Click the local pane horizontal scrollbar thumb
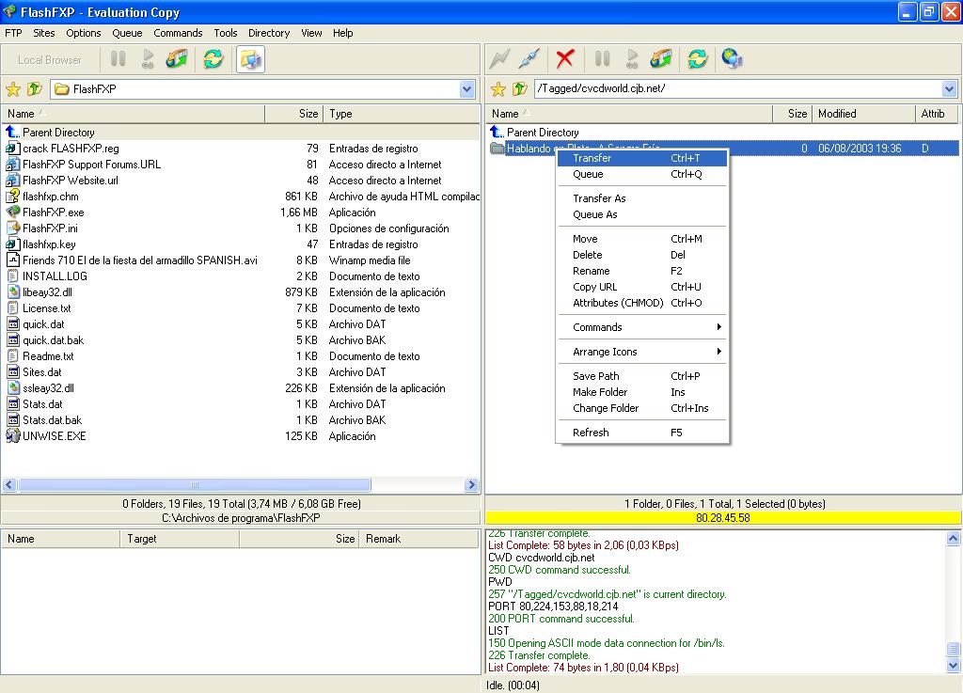The width and height of the screenshot is (963, 693). pos(194,485)
